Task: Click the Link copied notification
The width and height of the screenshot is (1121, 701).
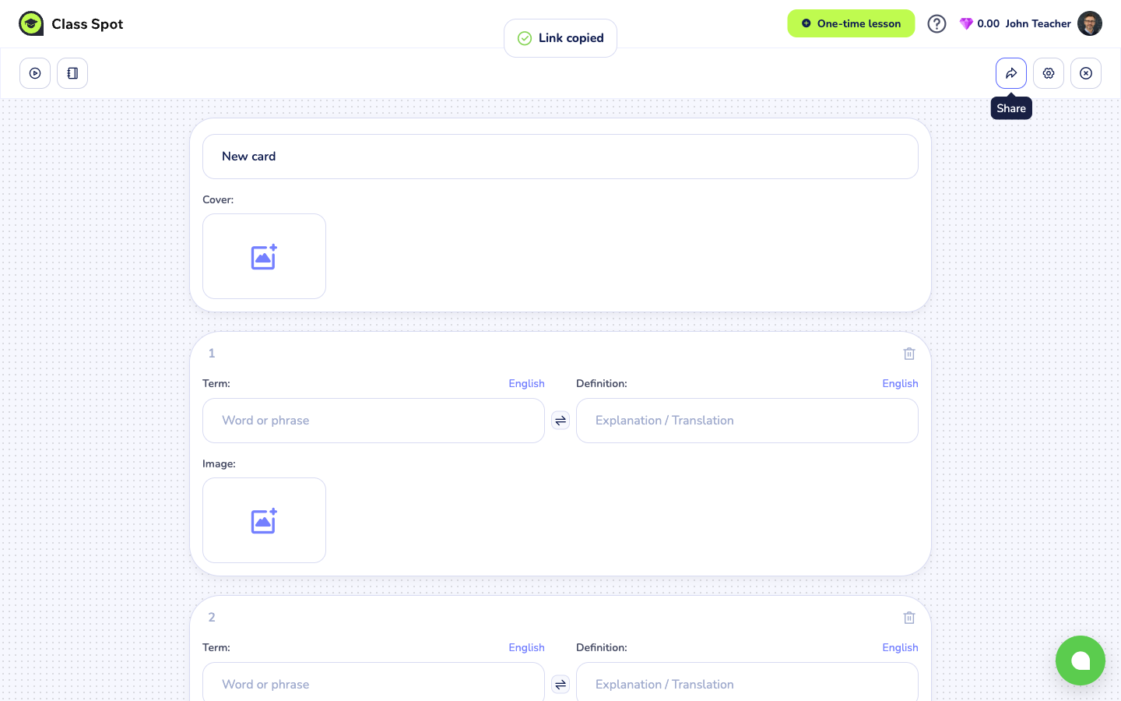Action: pos(560,38)
